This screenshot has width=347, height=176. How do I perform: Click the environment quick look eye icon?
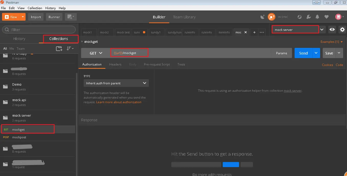coord(332,30)
